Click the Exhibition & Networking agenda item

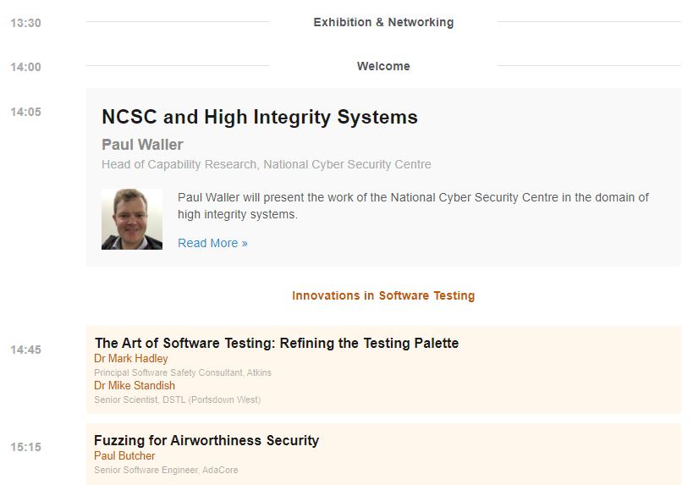click(x=383, y=22)
